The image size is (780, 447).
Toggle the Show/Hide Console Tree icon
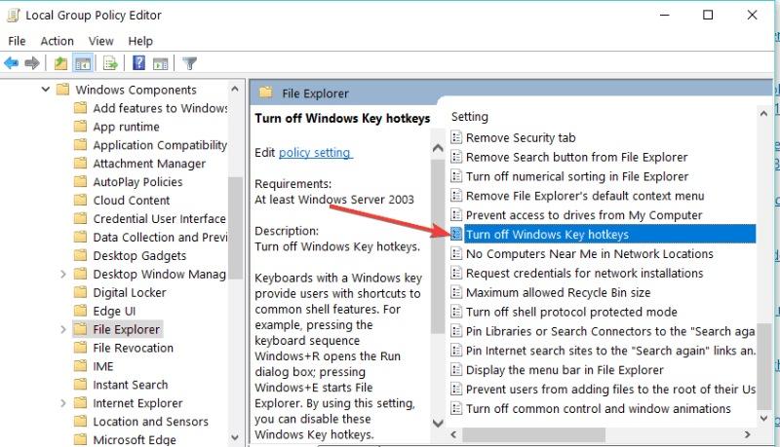83,63
